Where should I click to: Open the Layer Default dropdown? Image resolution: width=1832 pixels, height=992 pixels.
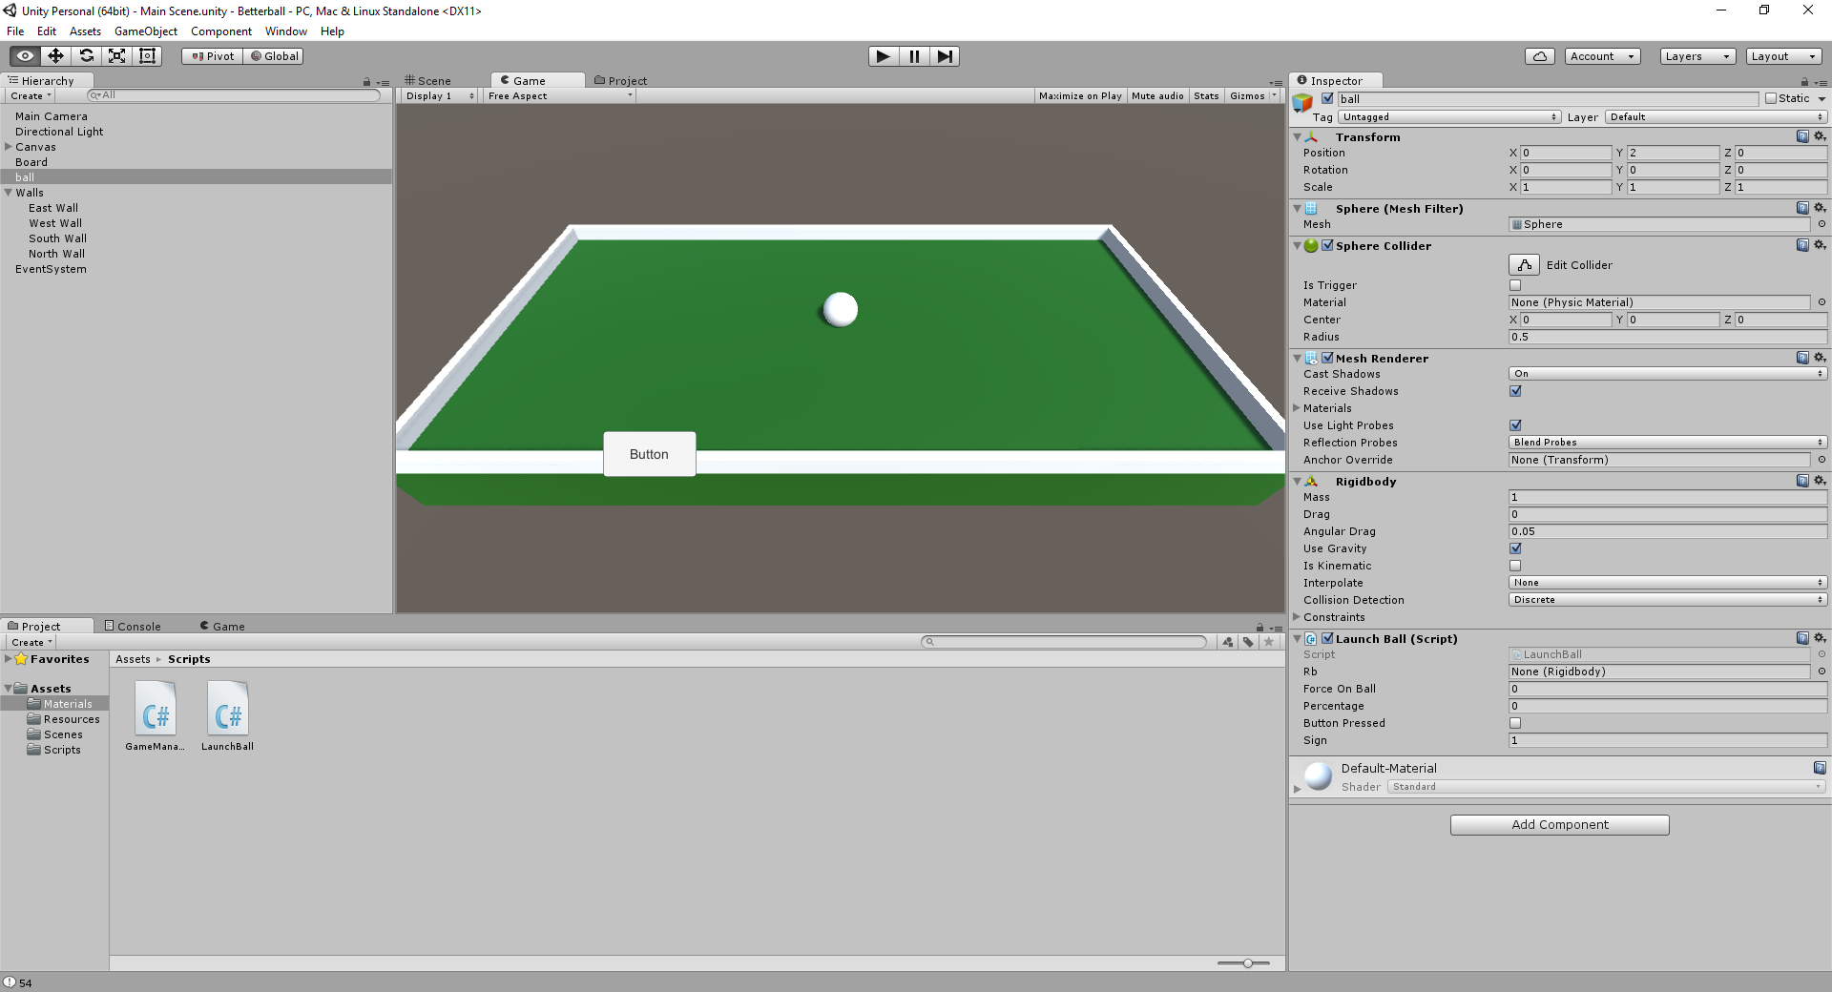click(1716, 117)
